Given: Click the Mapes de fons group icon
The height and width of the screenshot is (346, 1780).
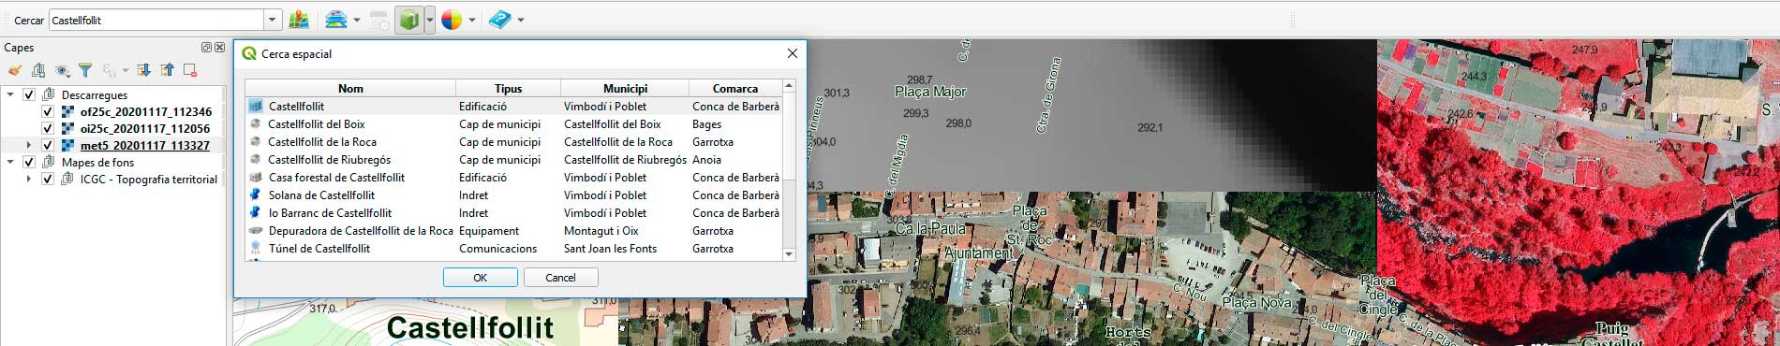Looking at the screenshot, I should point(49,162).
